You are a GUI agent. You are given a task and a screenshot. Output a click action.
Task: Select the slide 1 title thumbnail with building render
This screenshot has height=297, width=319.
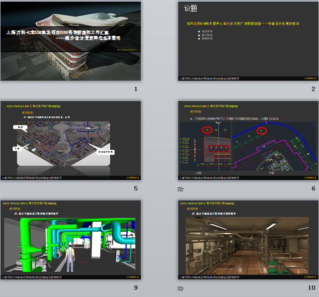(x=71, y=41)
